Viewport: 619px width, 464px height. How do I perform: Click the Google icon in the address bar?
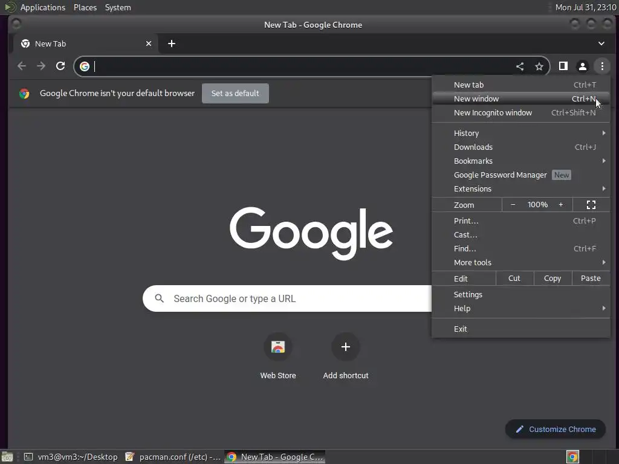click(85, 66)
